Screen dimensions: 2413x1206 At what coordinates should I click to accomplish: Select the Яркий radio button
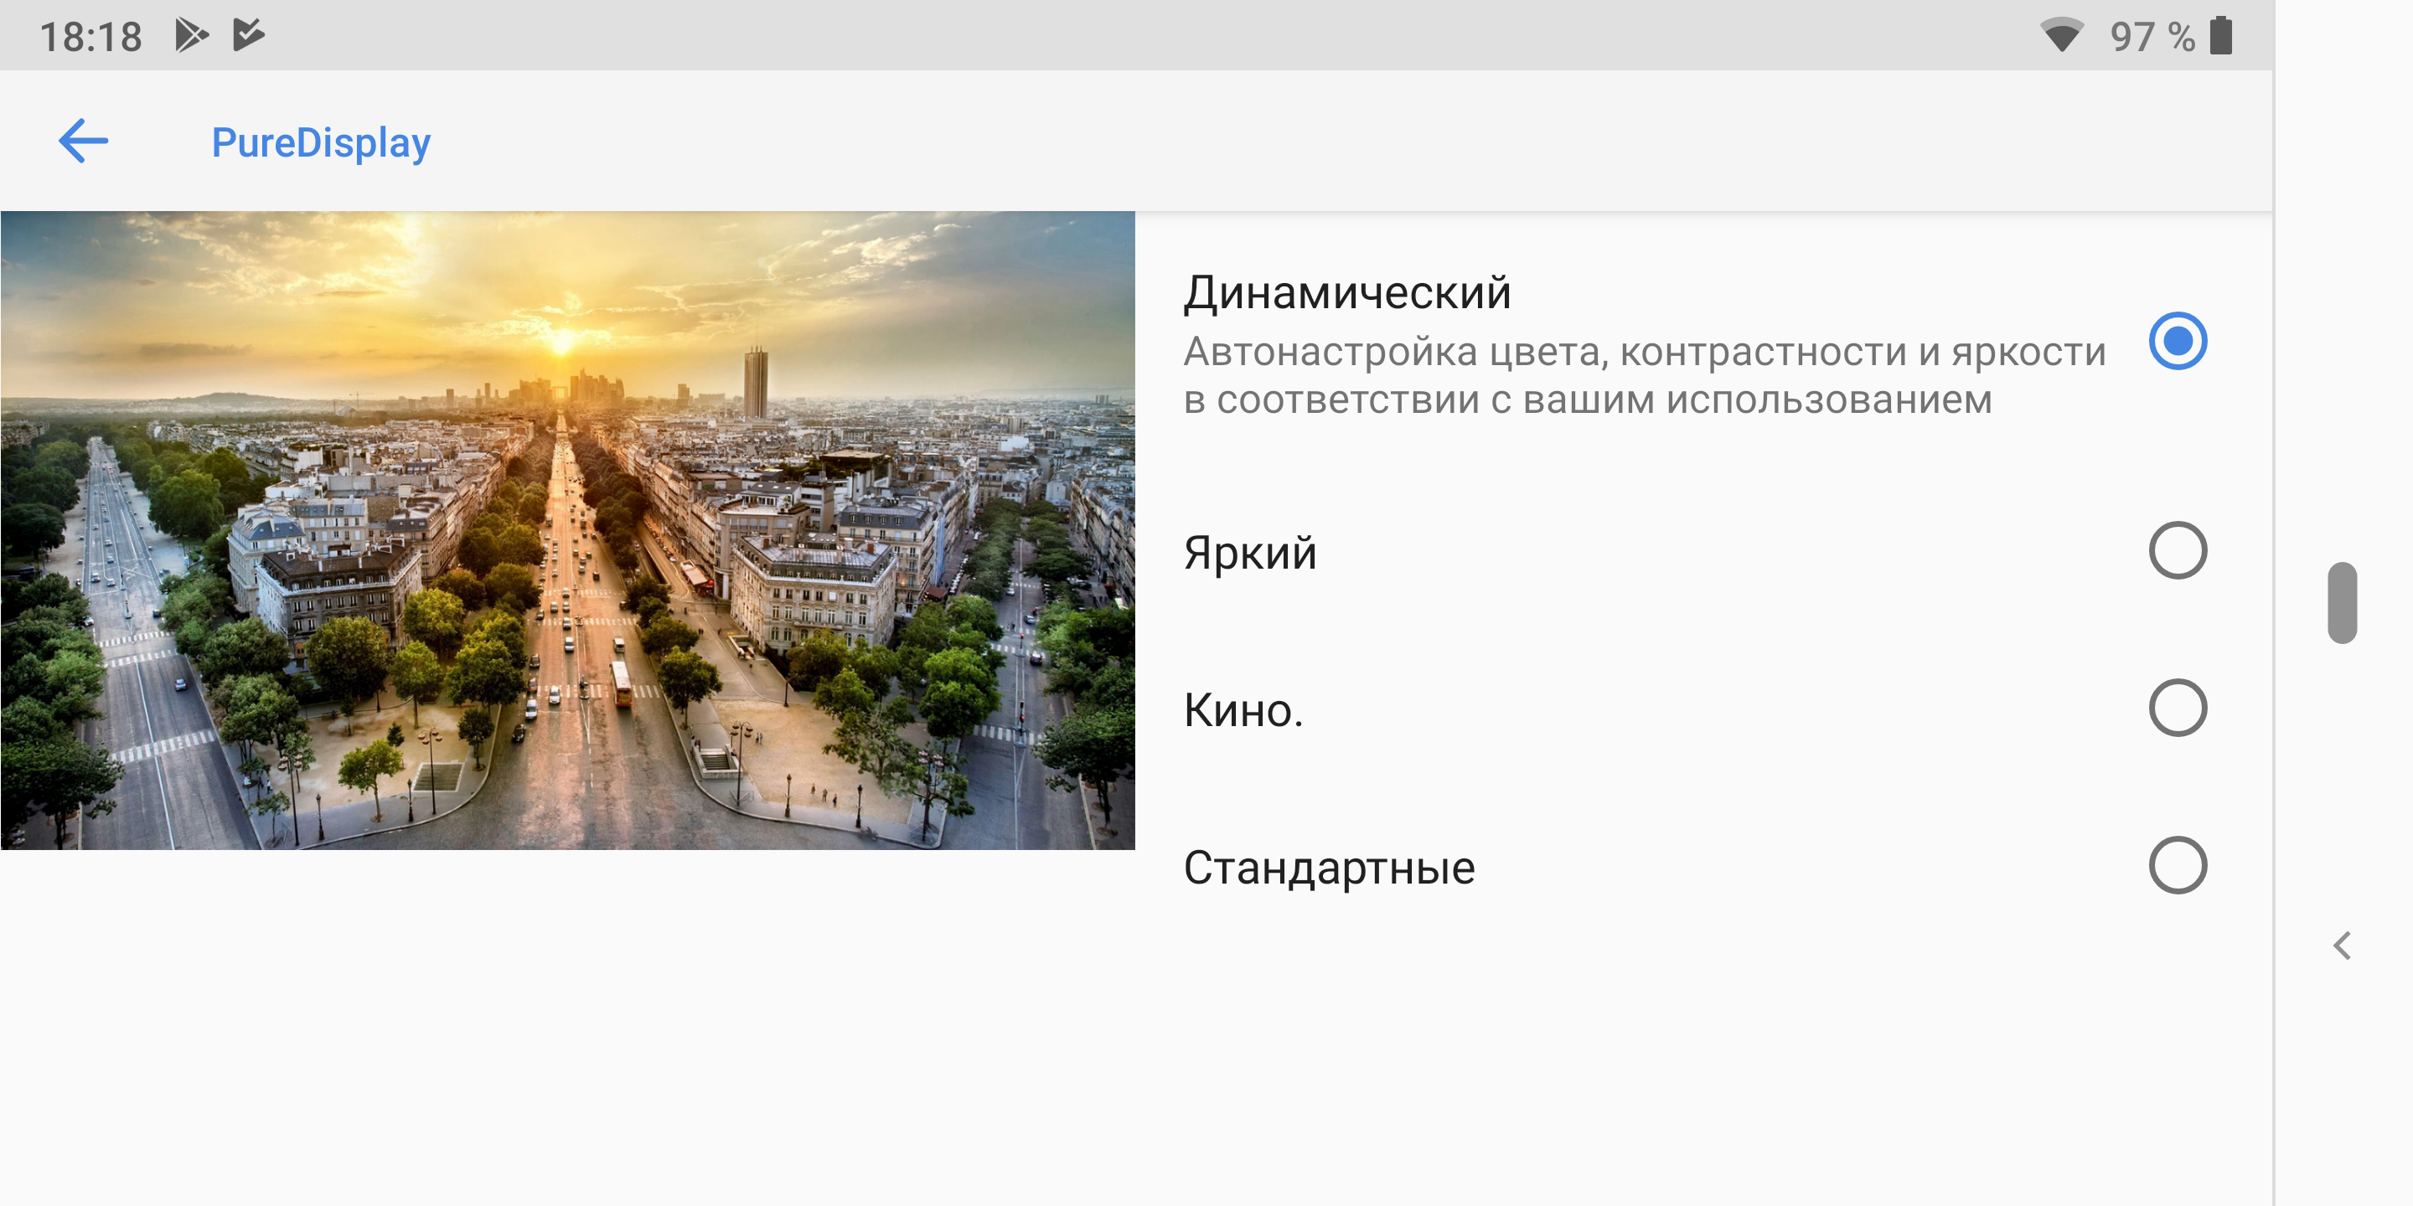tap(2177, 550)
